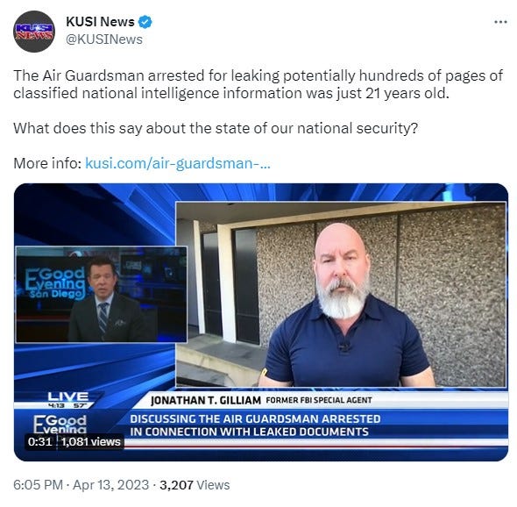Click the 6:05 PM timestamp

(39, 485)
